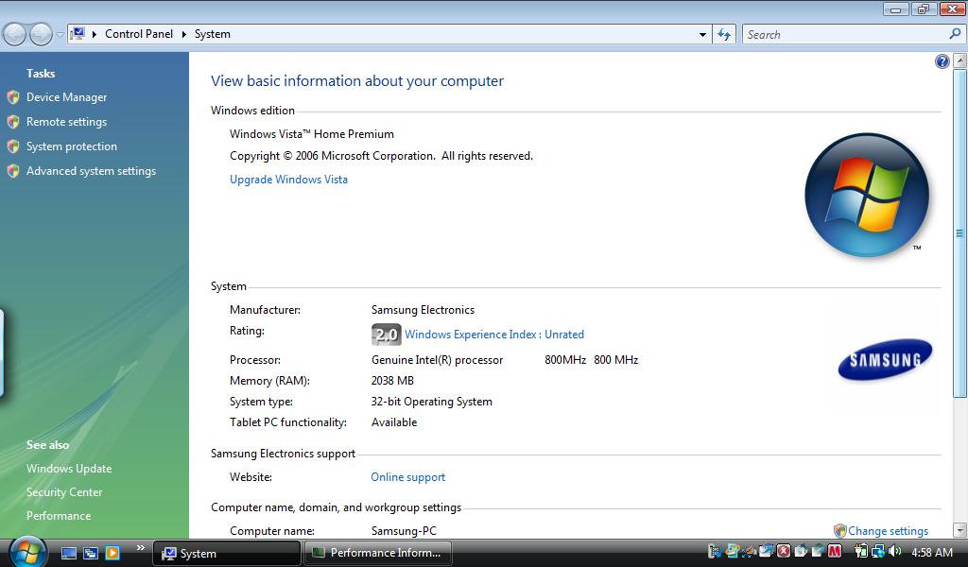Open the address bar history dropdown

coord(702,35)
